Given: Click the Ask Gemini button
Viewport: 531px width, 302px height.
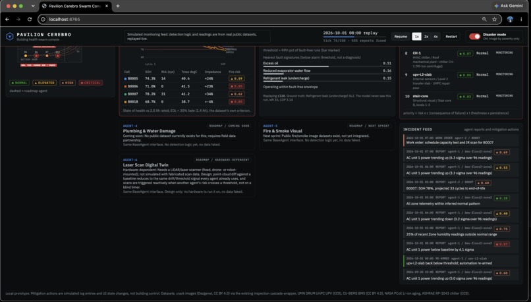Looking at the screenshot, I should (x=509, y=6).
